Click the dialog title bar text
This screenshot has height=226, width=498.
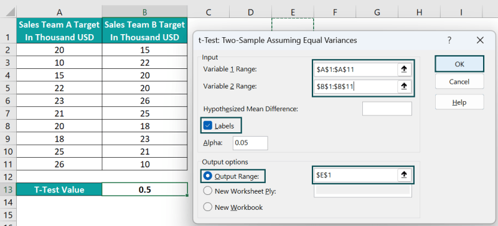(x=278, y=40)
